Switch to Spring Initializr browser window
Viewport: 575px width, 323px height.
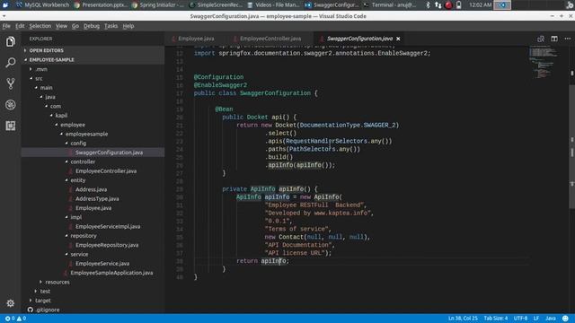pos(158,5)
